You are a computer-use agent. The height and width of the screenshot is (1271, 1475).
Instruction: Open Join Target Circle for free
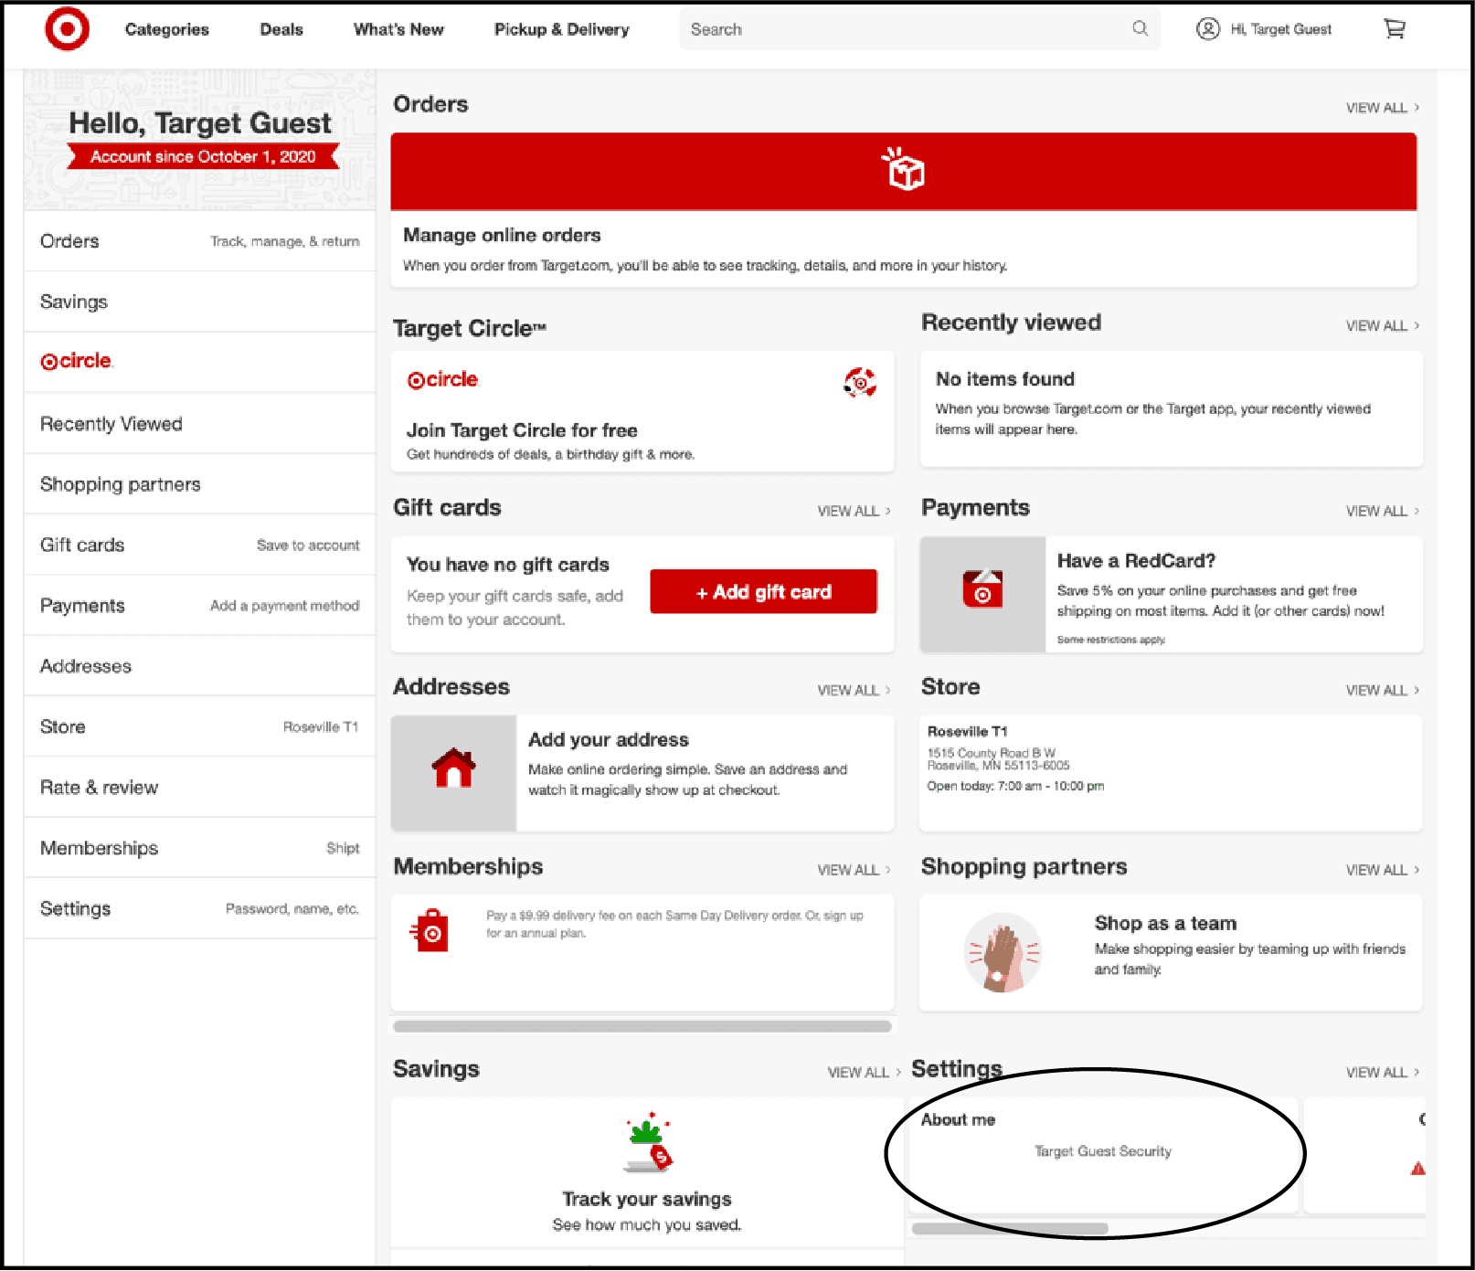(642, 411)
